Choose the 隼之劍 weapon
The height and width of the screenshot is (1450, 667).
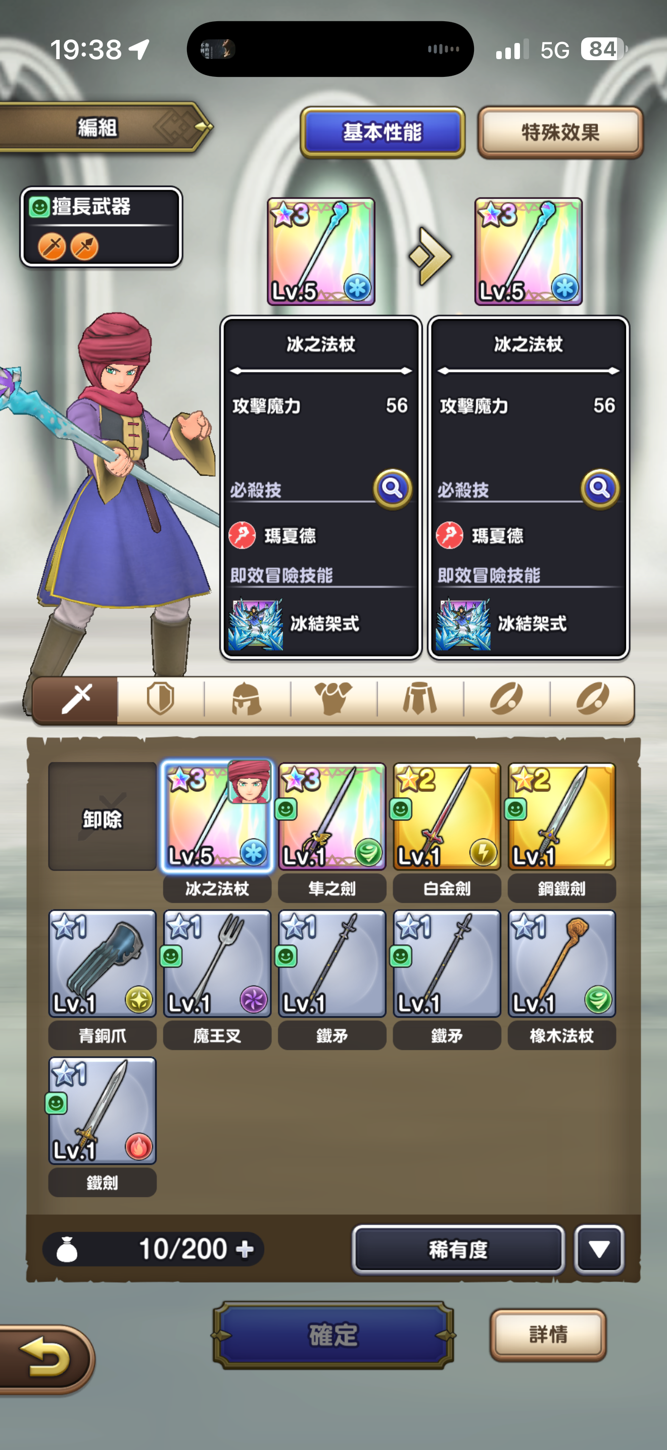coord(332,816)
